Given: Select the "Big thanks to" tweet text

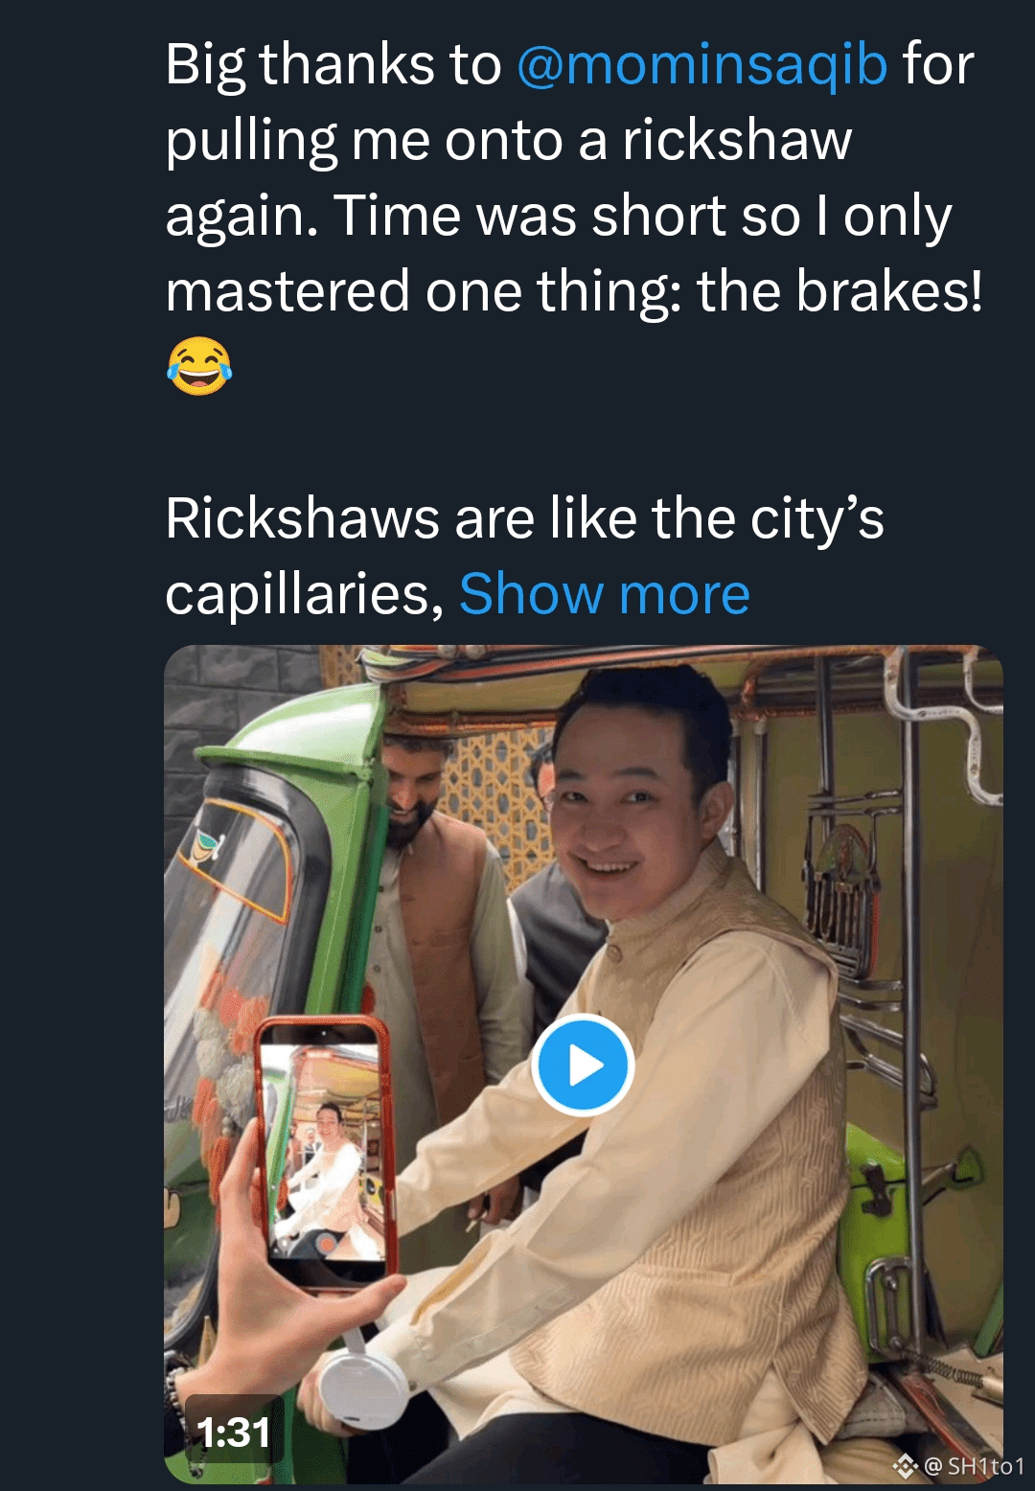Looking at the screenshot, I should click(x=333, y=65).
